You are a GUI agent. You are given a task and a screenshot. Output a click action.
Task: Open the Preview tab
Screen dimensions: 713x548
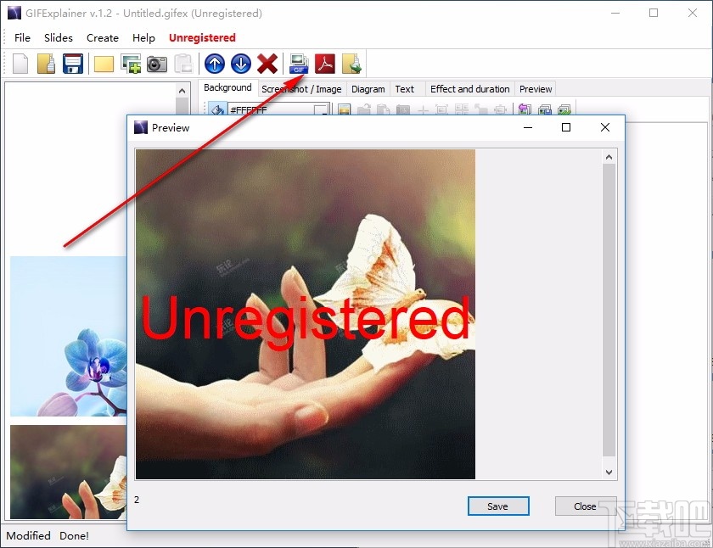coord(536,89)
